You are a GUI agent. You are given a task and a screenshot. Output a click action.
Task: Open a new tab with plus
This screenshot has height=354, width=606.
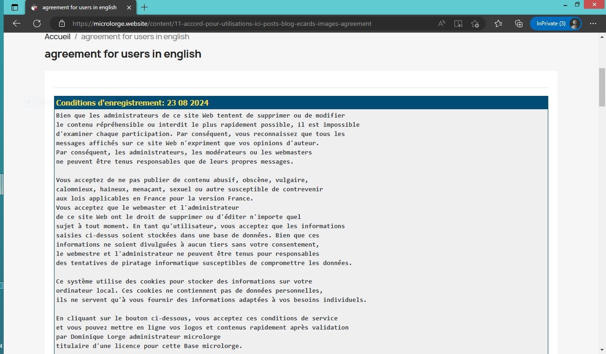point(145,7)
